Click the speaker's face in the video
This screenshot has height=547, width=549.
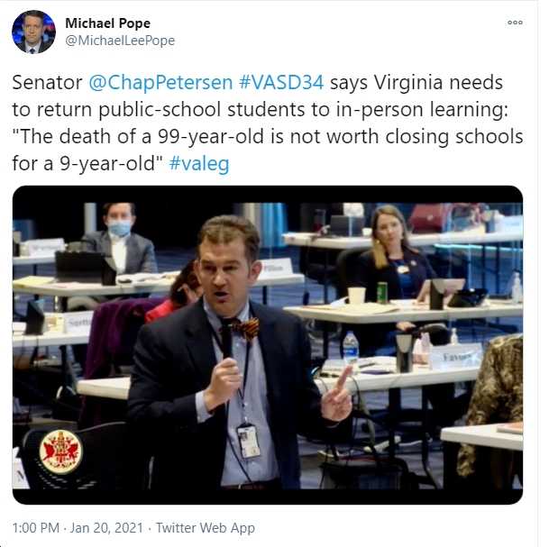224,267
